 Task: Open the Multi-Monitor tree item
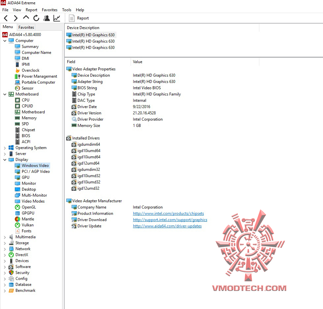point(31,195)
